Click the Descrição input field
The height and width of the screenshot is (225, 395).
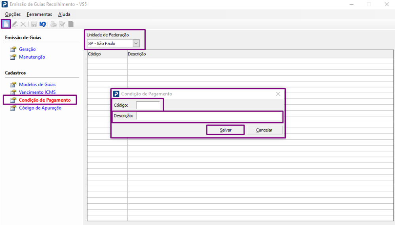pos(209,116)
